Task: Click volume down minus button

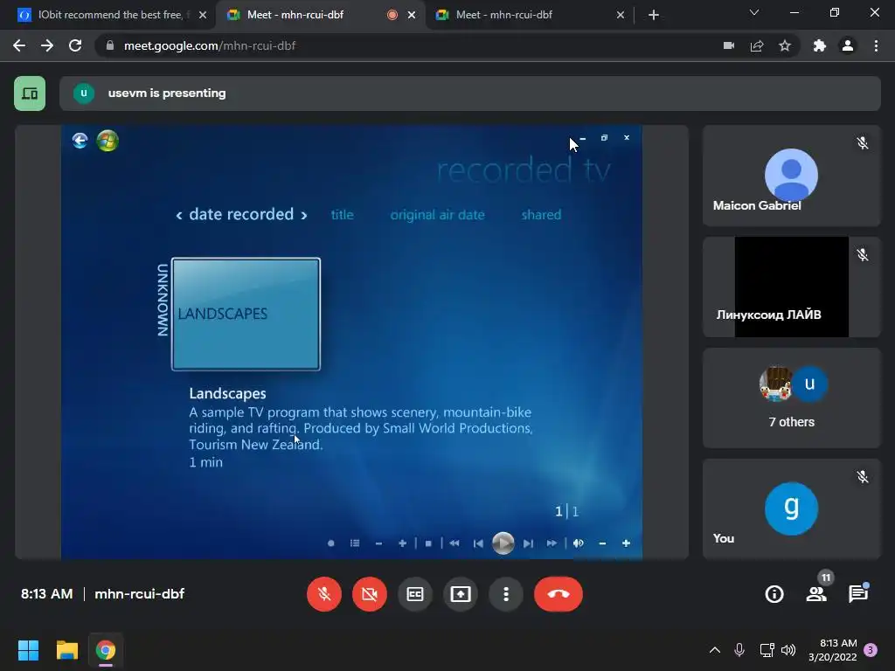Action: tap(602, 543)
